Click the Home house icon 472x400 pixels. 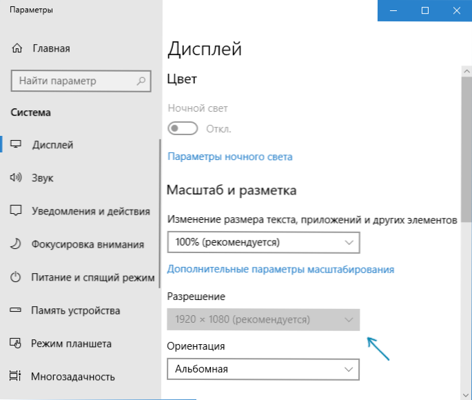point(17,48)
